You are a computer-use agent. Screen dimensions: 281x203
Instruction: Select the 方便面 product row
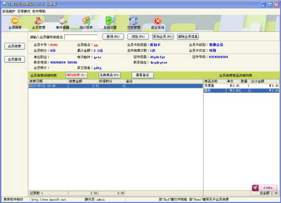pyautogui.click(x=241, y=86)
